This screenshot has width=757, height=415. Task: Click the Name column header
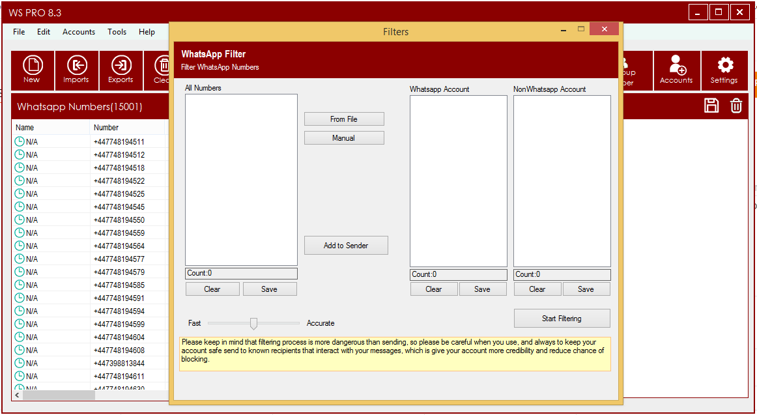(x=51, y=128)
